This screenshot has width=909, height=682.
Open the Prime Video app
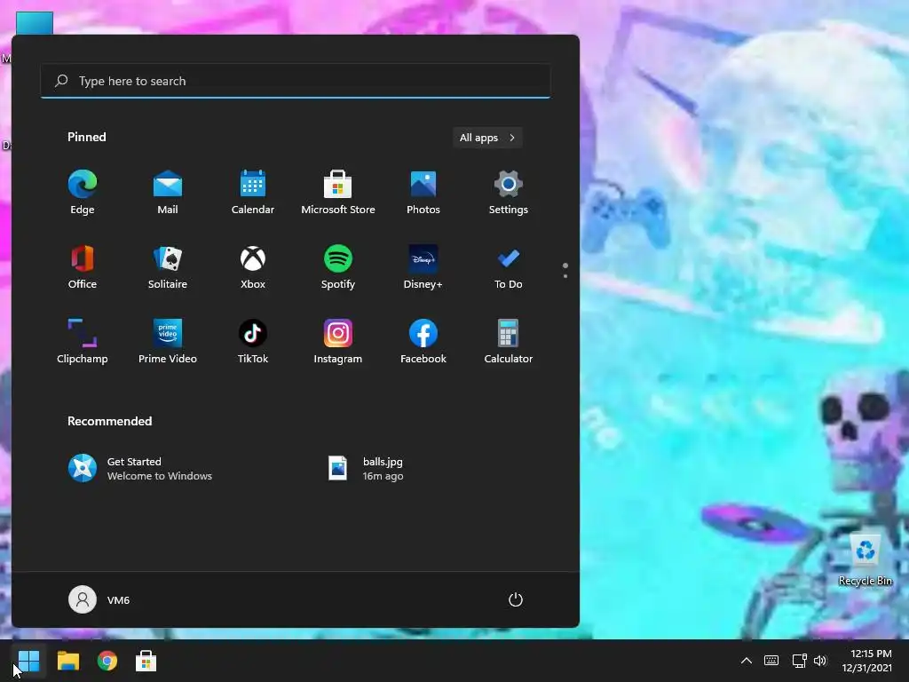coord(168,342)
